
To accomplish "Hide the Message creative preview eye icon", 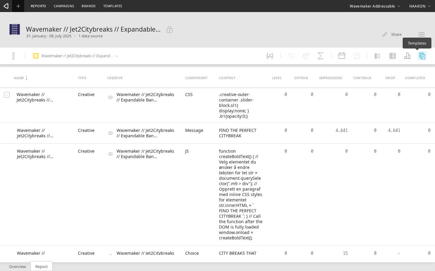I will click(110, 133).
